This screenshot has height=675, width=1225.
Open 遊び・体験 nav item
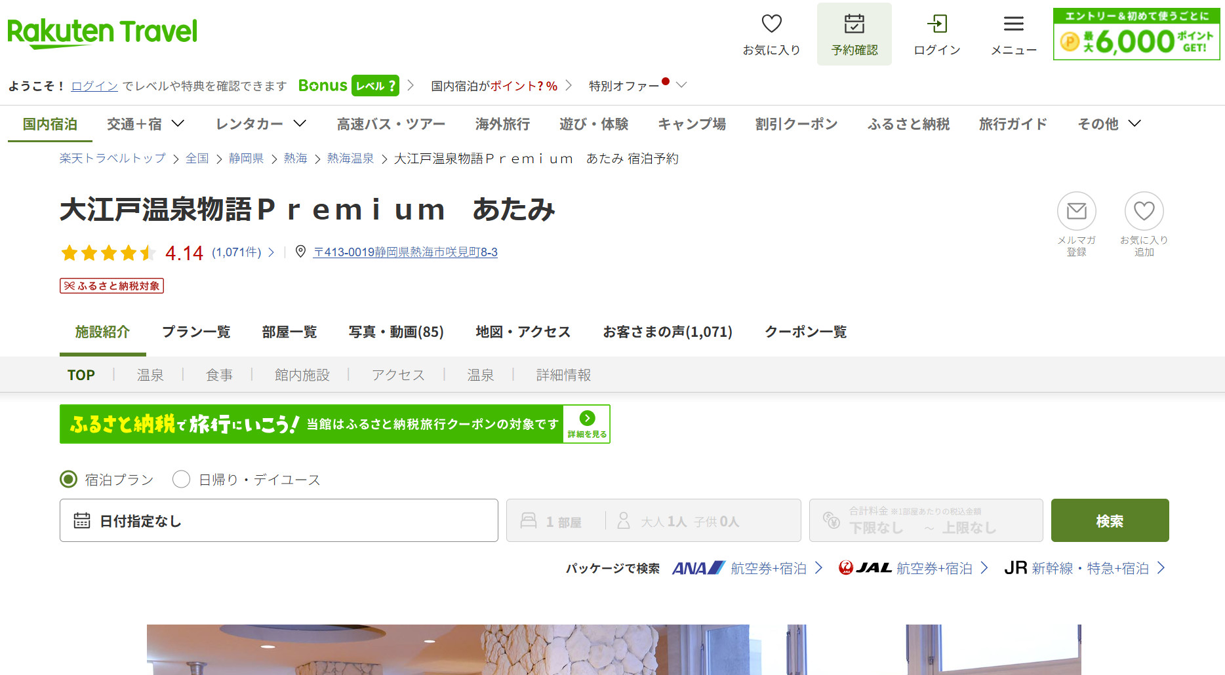click(x=593, y=124)
